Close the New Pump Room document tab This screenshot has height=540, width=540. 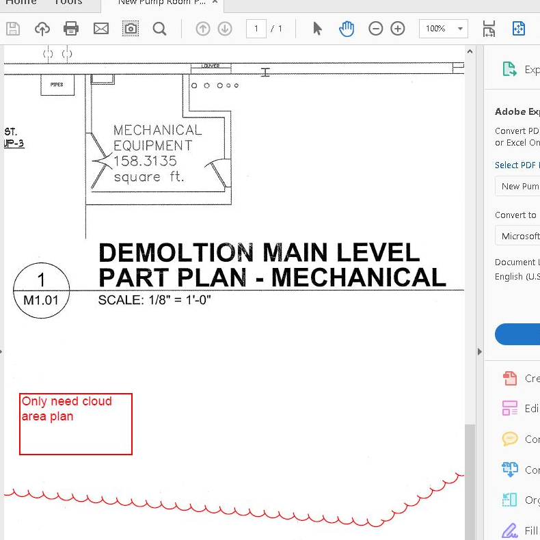[215, 3]
